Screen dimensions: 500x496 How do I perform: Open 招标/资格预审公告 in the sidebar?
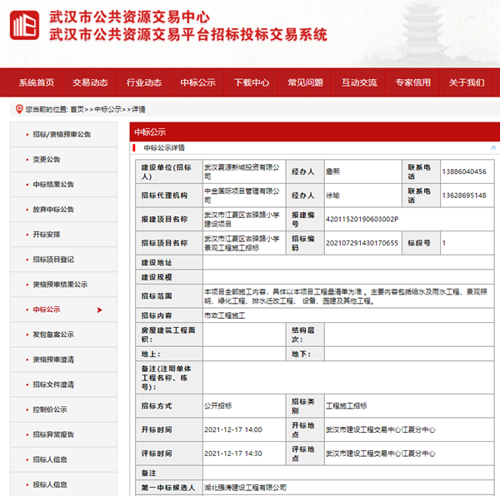64,134
